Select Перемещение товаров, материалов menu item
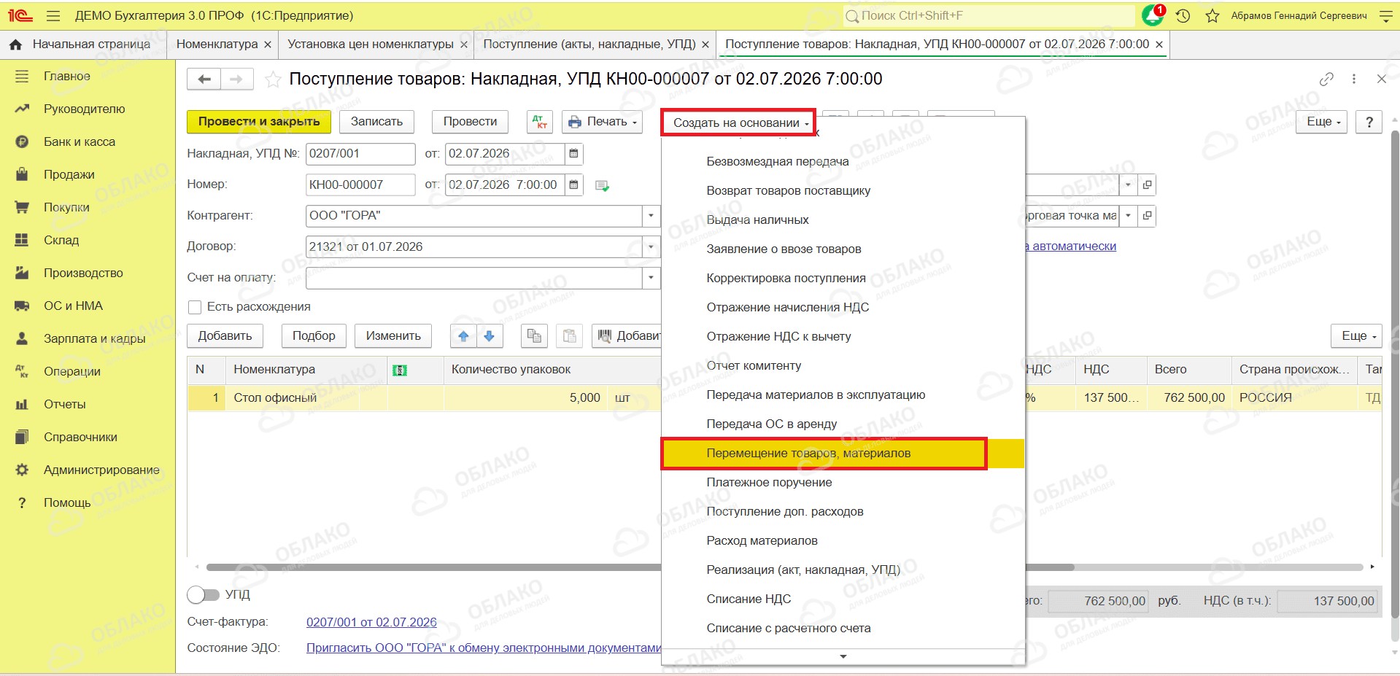The width and height of the screenshot is (1400, 676). [x=843, y=454]
